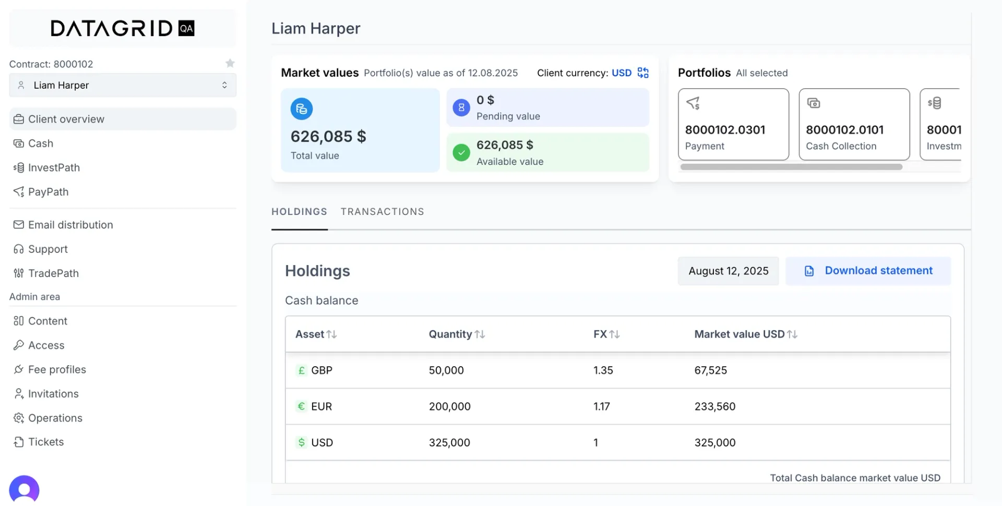Viewport: 1002px width, 506px height.
Task: Click the USD client currency link
Action: (622, 73)
